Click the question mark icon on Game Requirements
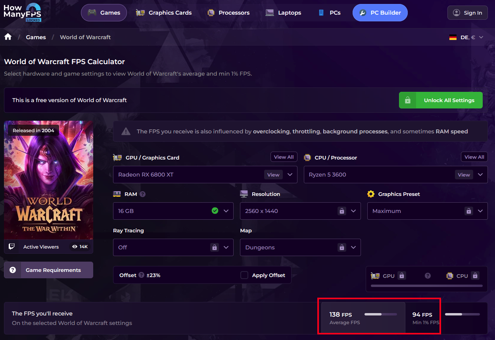 (13, 270)
